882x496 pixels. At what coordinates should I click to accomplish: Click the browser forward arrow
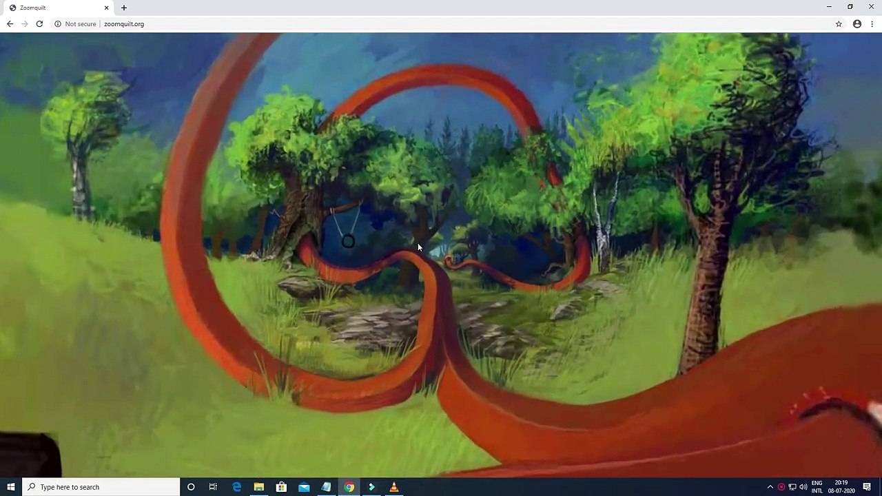click(25, 24)
